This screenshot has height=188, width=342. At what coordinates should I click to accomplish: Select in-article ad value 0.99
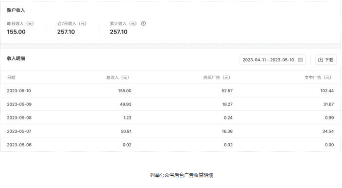(x=329, y=118)
